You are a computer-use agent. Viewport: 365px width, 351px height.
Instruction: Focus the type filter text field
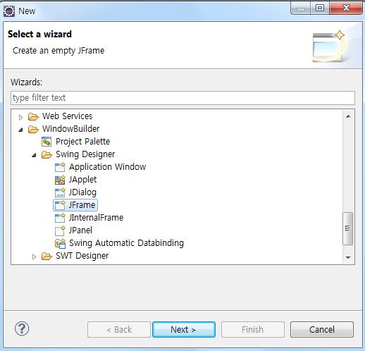coord(182,98)
